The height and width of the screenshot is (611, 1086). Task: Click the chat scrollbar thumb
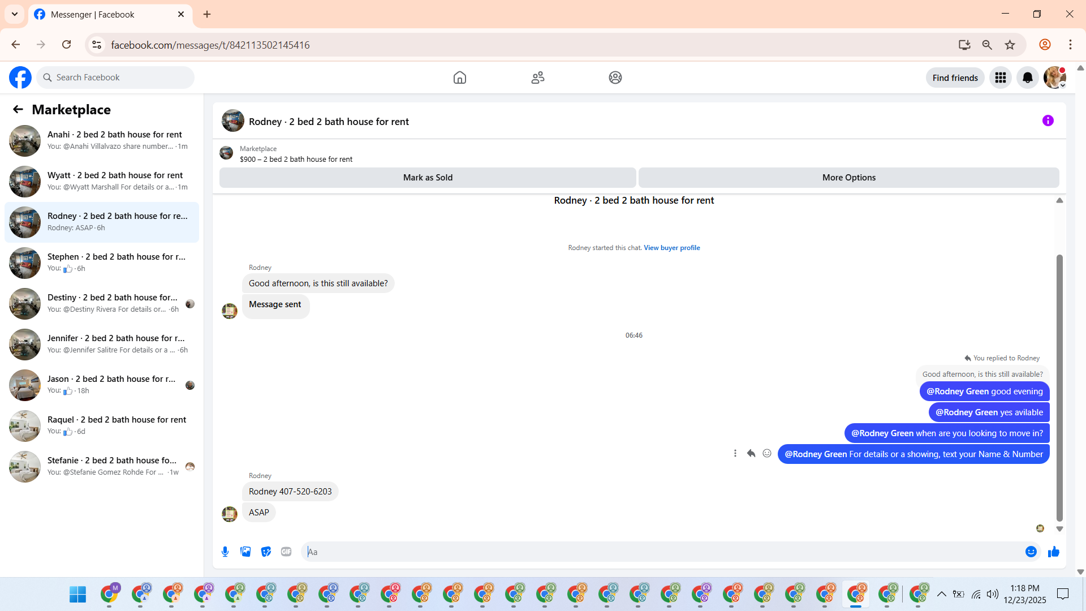point(1059,388)
